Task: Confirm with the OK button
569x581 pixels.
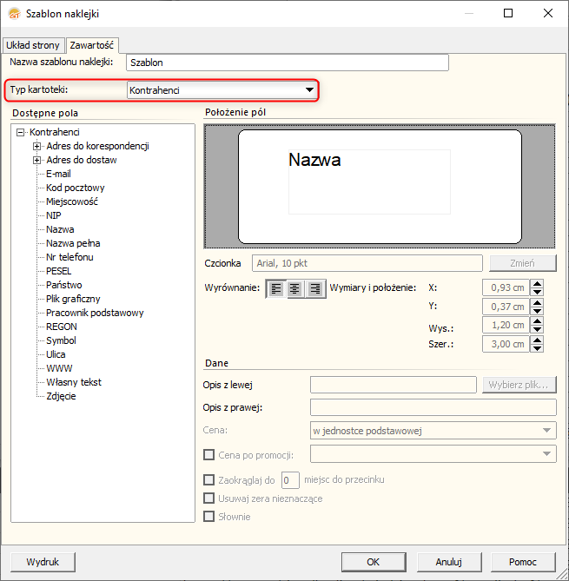Action: [x=374, y=562]
